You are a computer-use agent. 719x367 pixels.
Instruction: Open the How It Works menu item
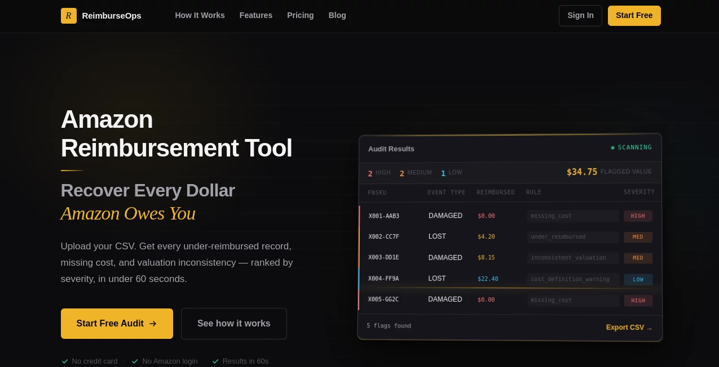click(x=200, y=15)
